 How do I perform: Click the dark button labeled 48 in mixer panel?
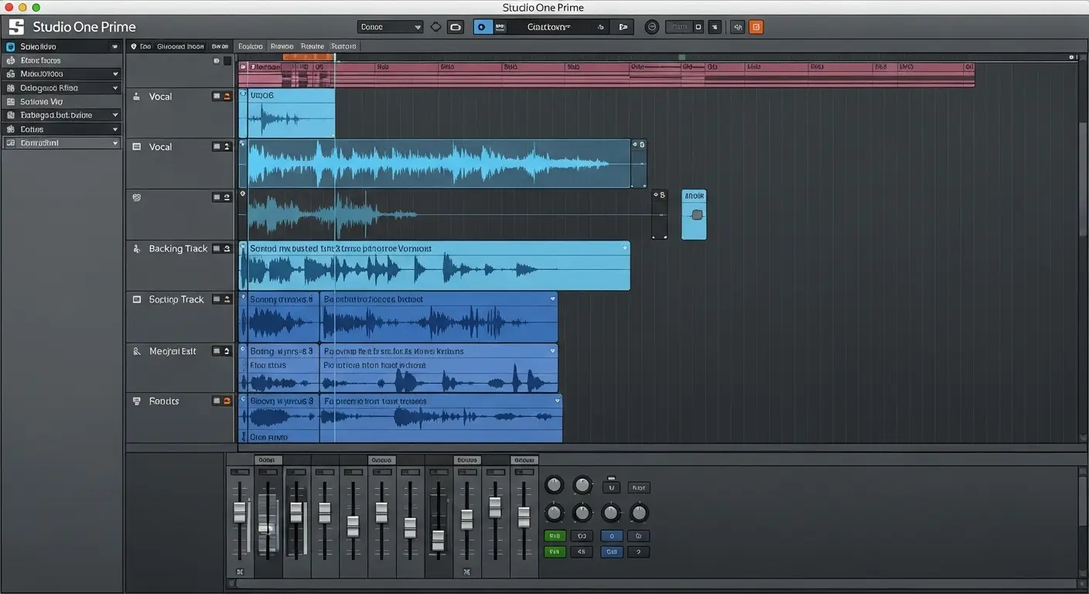582,552
